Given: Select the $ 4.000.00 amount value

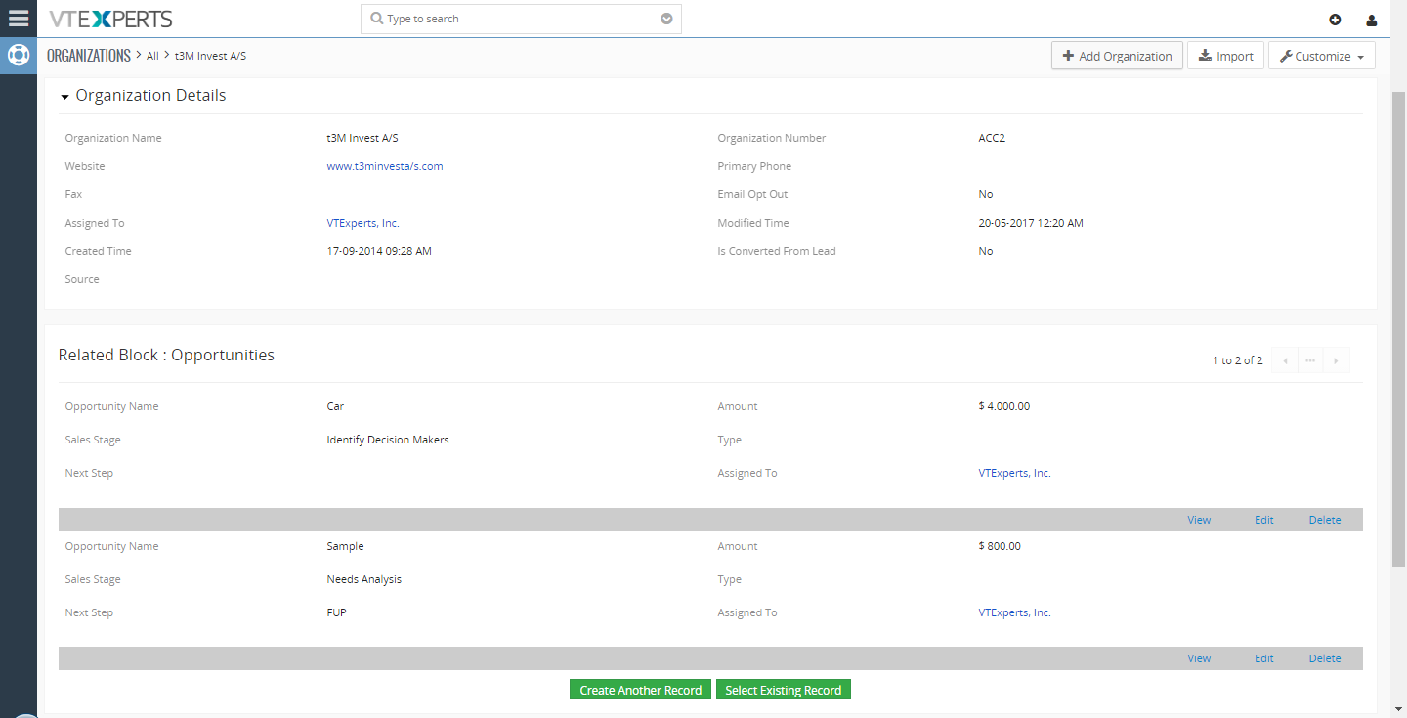Looking at the screenshot, I should (1003, 406).
